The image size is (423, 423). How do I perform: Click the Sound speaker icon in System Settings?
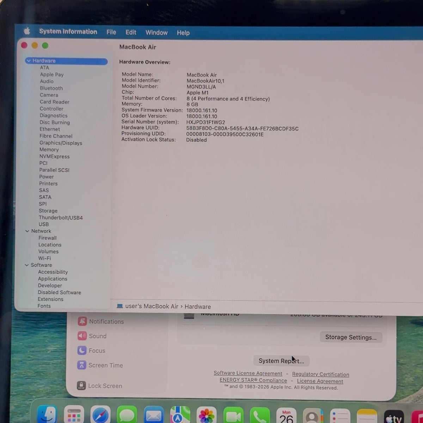coord(82,336)
